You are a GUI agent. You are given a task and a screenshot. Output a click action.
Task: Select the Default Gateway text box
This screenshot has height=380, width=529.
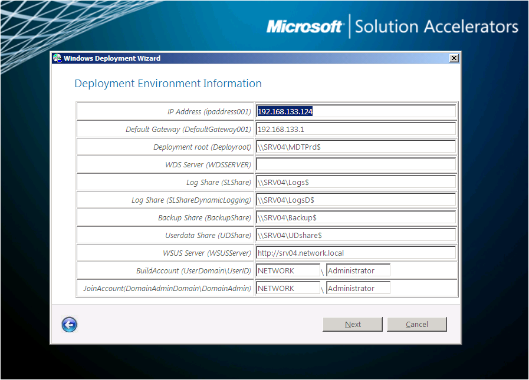point(356,129)
